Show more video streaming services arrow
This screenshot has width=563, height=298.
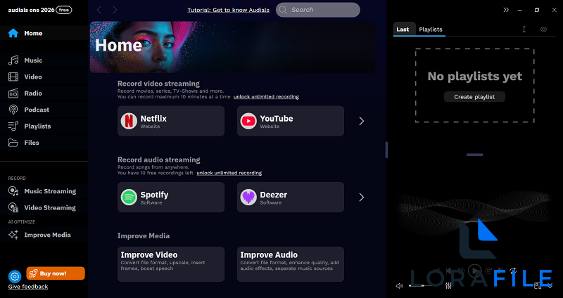(361, 121)
